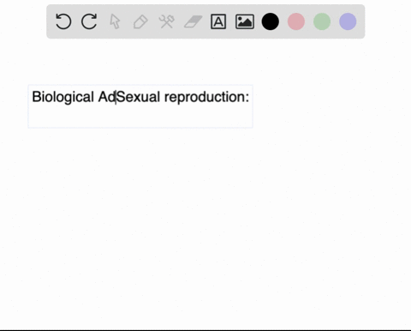The image size is (411, 331).
Task: Click the word 'Biological' in text box
Action: point(63,97)
